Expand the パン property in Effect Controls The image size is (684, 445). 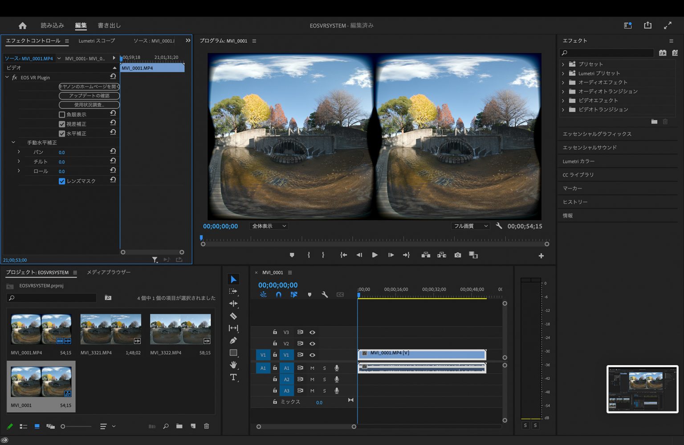pos(19,152)
